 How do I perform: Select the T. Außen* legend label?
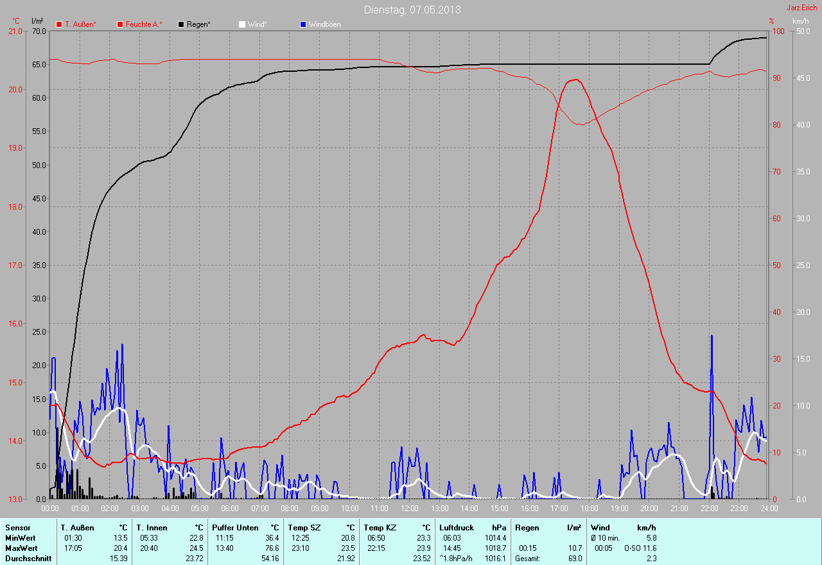click(80, 24)
